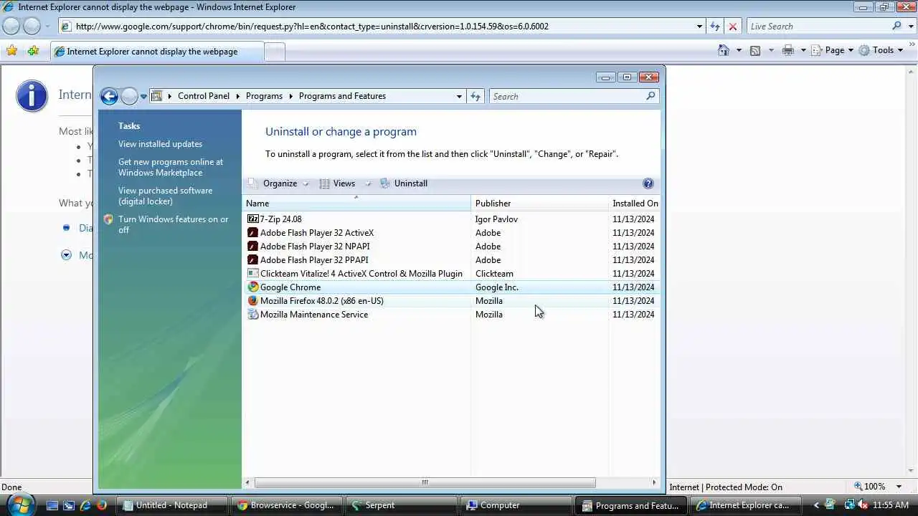Click the taskbar clock showing 11:55 AM
918x516 pixels.
tap(891, 505)
